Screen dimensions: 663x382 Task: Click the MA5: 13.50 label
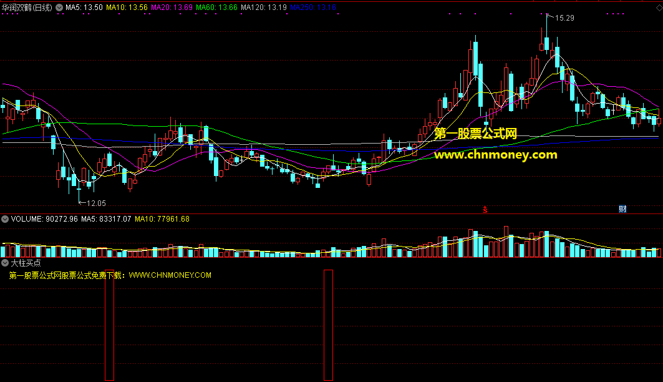pyautogui.click(x=84, y=7)
